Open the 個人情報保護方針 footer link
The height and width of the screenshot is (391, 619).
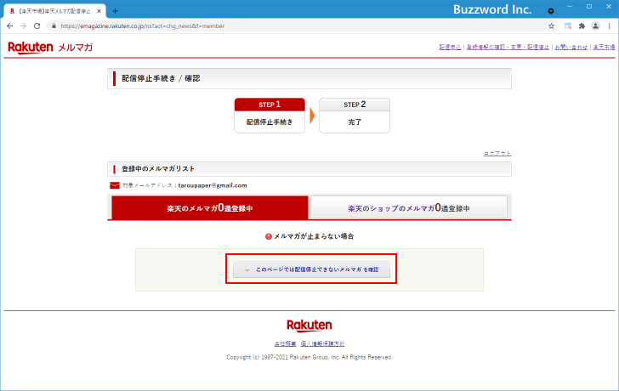point(322,343)
